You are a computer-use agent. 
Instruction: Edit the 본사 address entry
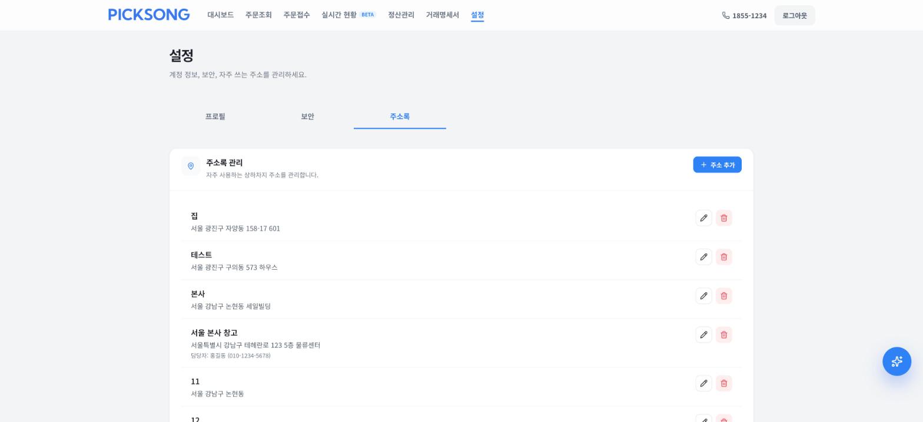click(x=703, y=296)
